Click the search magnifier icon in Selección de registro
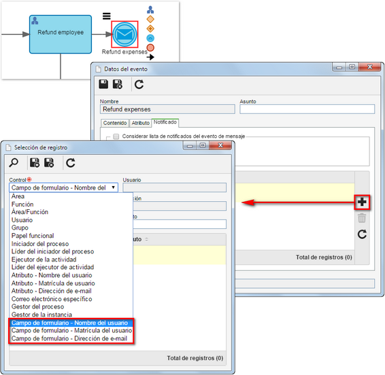This screenshot has height=375, width=385. coord(14,163)
